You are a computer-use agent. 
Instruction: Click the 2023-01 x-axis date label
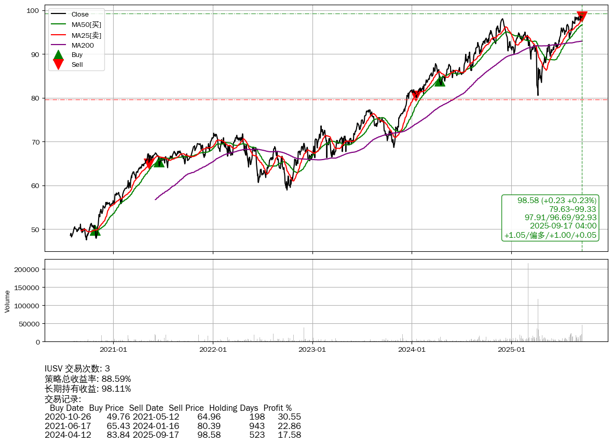pos(312,350)
